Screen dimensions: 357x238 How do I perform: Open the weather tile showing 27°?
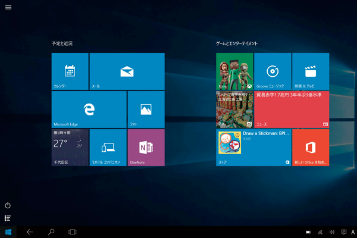coord(70,148)
